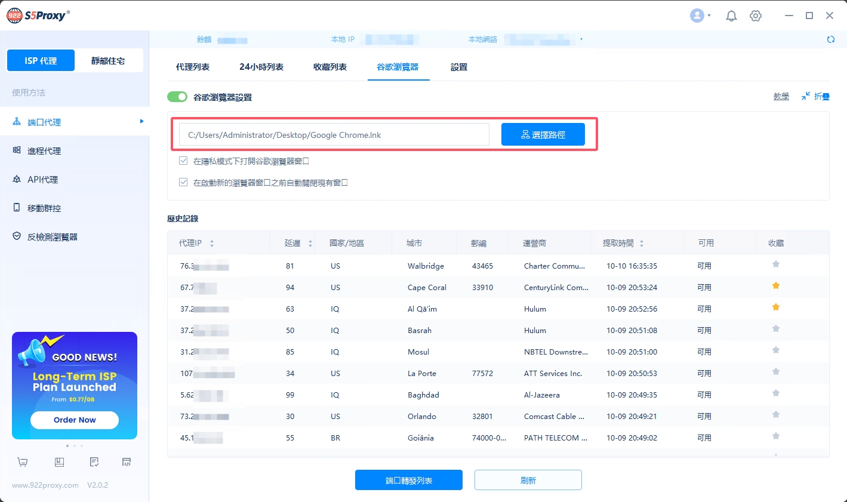
Task: Click the code window icon in sidebar footer
Action: point(127,462)
